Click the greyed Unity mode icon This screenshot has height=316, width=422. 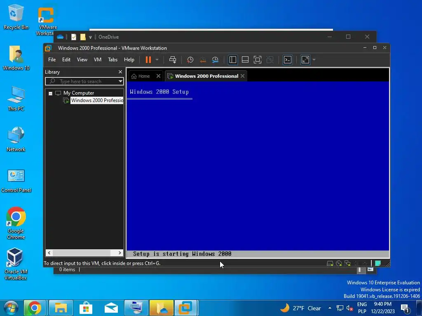coord(270,60)
